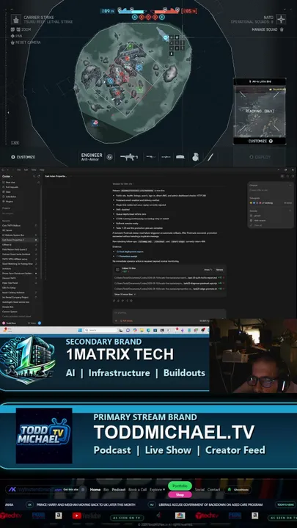Select the green spawn marker on the map

[x=140, y=89]
